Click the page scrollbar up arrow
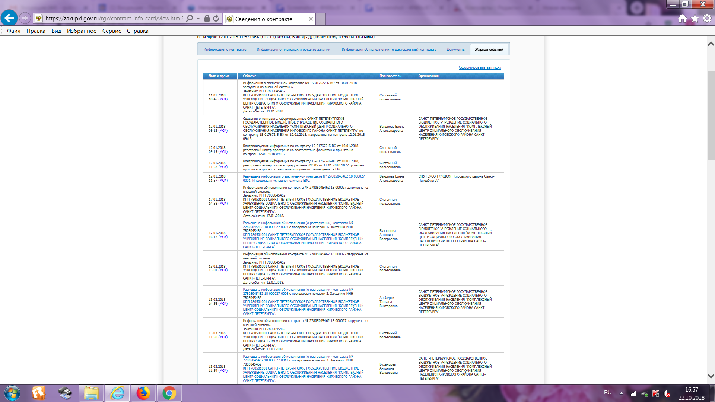Screen dimensions: 715x402 coord(711,44)
